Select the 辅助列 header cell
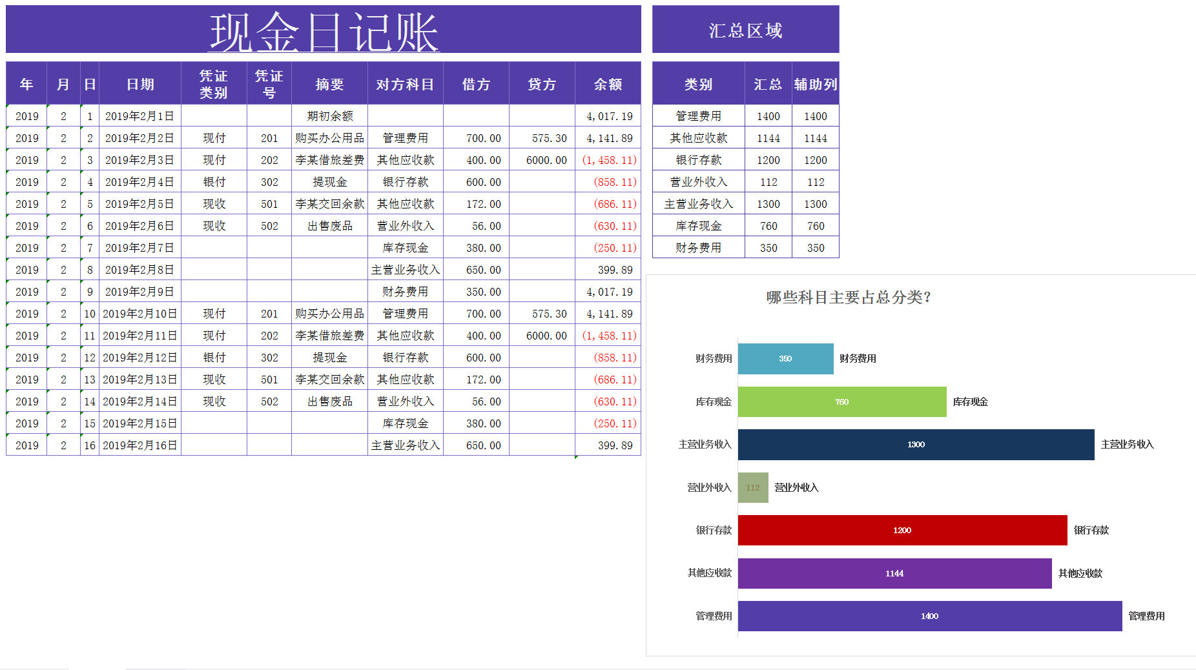The image size is (1196, 670). coord(815,84)
